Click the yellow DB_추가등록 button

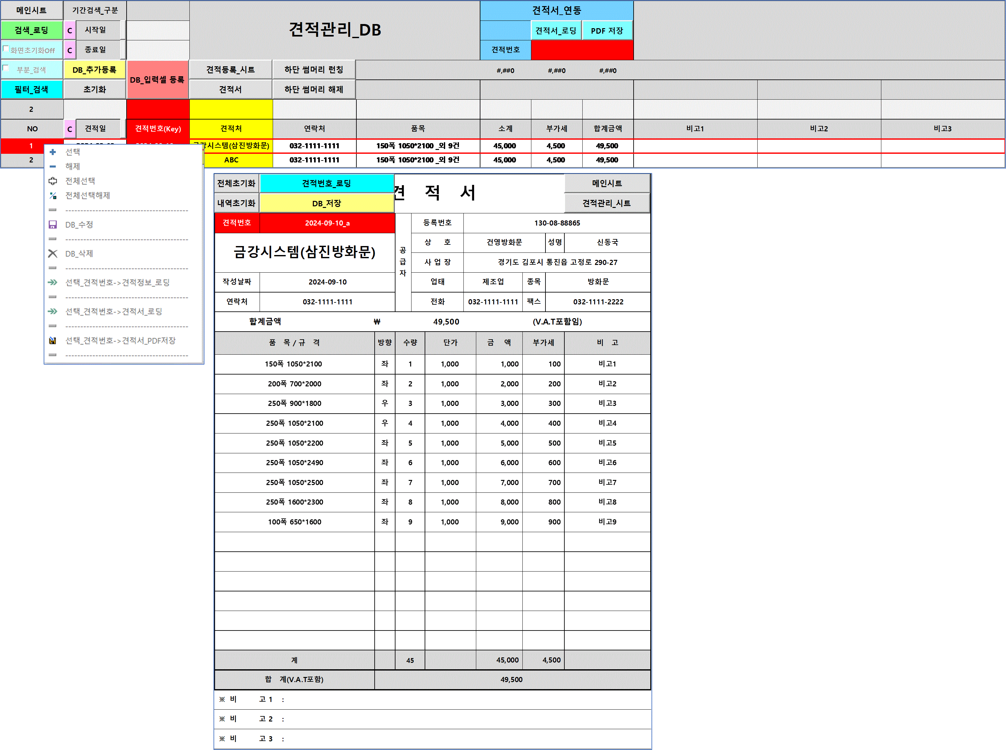[x=95, y=70]
